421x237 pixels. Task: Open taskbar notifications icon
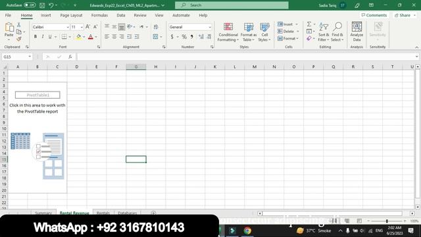pos(410,230)
